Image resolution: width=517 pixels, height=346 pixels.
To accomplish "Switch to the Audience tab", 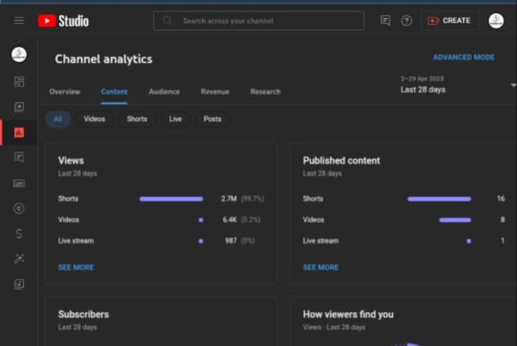I will [x=164, y=91].
